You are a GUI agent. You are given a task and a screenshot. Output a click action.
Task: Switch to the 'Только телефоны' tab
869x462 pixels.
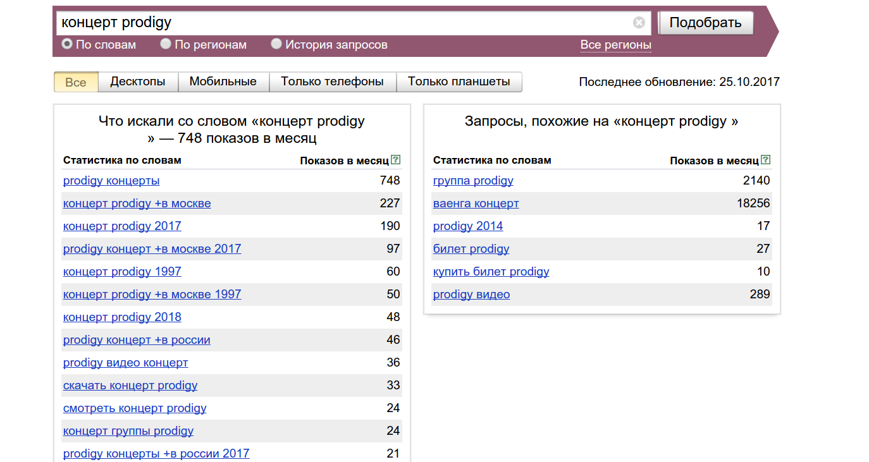point(333,82)
